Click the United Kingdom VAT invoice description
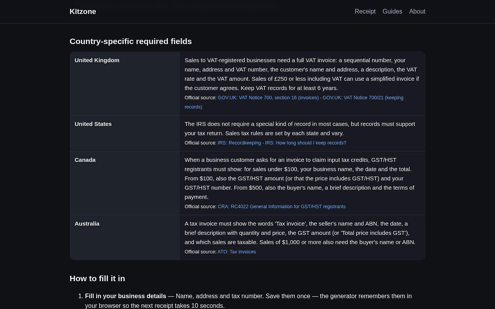This screenshot has width=495, height=309. [302, 74]
